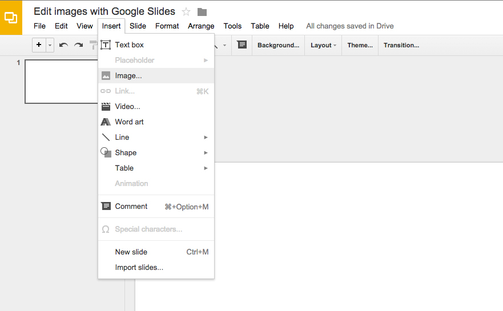Open the move-to-folder icon beside the title
This screenshot has width=503, height=311.
tap(202, 12)
